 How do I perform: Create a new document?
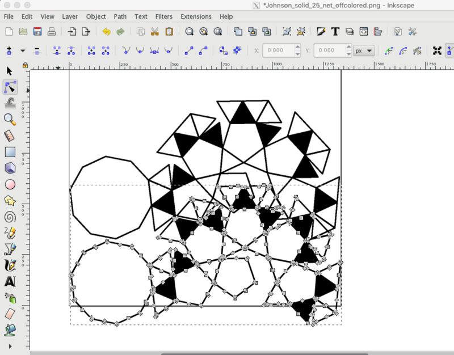[9, 32]
